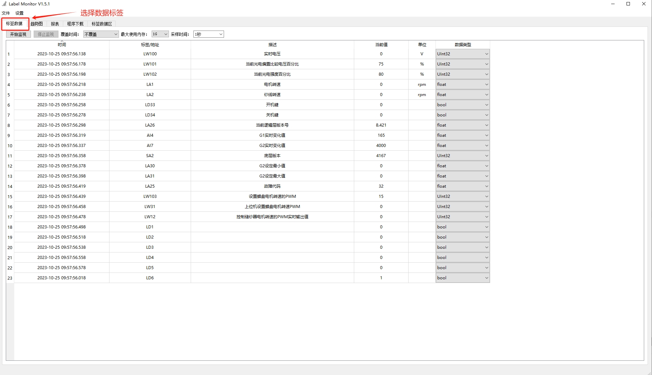Screen dimensions: 652x375
Task: Switch to the 报表 tab
Action: [x=55, y=24]
